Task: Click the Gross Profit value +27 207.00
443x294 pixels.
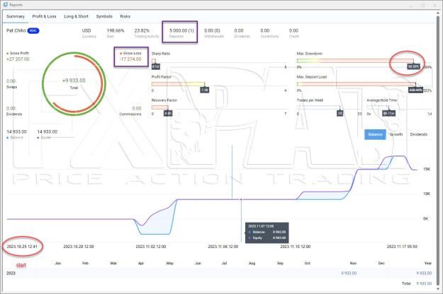Action: (x=18, y=59)
